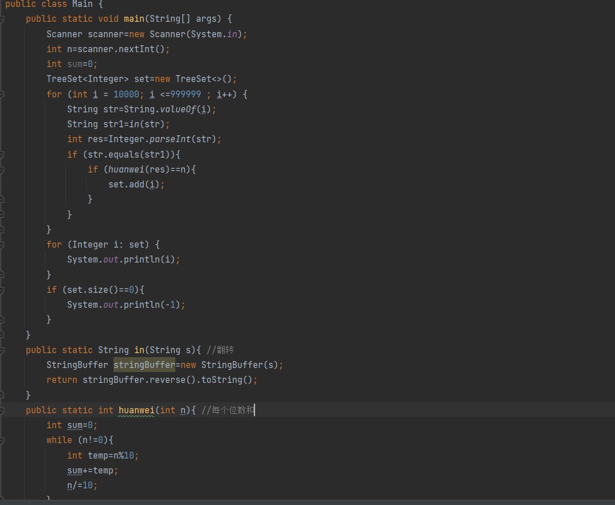
Task: Click the italic parseInt method call
Action: pyautogui.click(x=167, y=139)
